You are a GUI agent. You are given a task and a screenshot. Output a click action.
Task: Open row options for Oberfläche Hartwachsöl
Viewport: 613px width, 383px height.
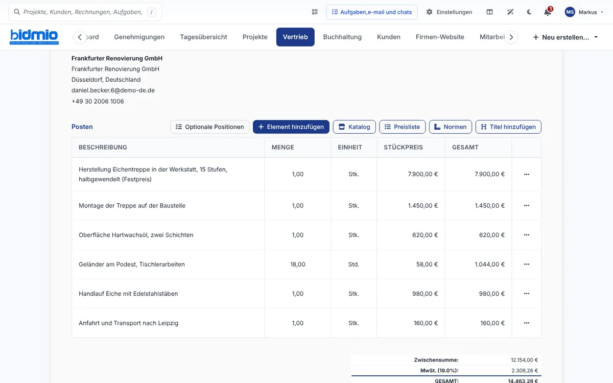click(x=527, y=235)
